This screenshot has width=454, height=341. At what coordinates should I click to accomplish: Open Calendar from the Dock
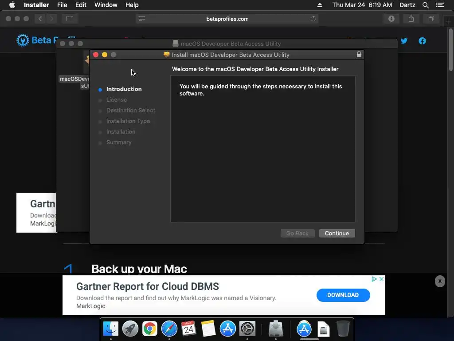pos(189,329)
